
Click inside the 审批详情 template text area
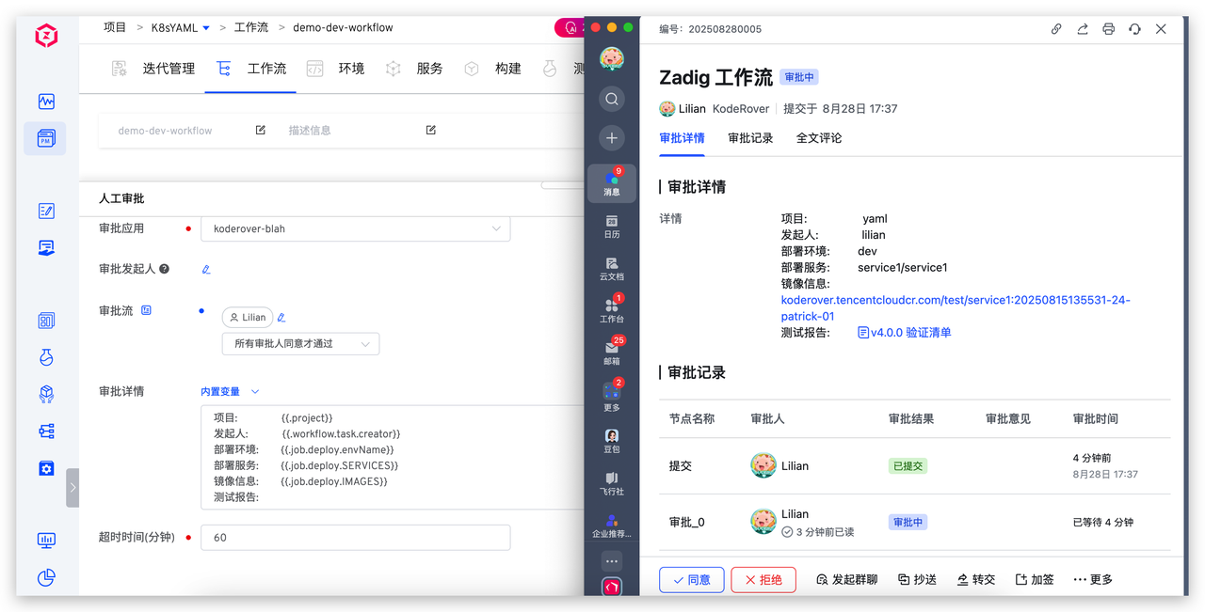[x=393, y=457]
